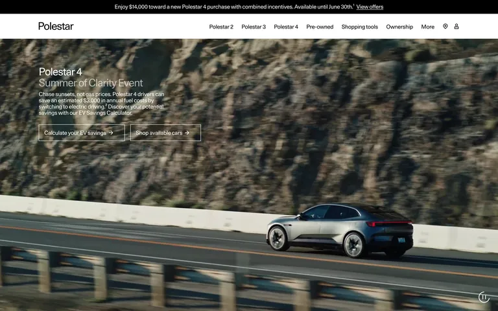Viewport: 498px width, 311px height.
Task: Open the location finder pin icon
Action: click(x=445, y=27)
